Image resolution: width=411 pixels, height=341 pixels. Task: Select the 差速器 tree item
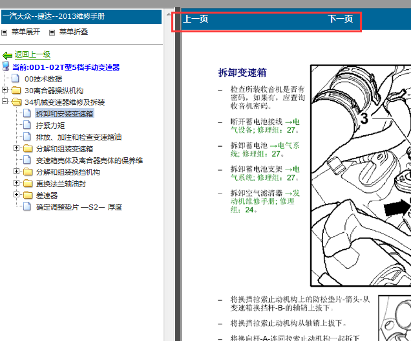click(47, 195)
